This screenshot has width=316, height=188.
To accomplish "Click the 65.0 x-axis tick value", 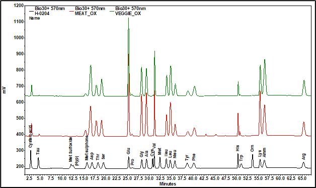I will click(x=302, y=178).
